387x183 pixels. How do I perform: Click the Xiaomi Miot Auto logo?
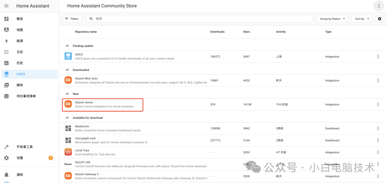pyautogui.click(x=68, y=80)
